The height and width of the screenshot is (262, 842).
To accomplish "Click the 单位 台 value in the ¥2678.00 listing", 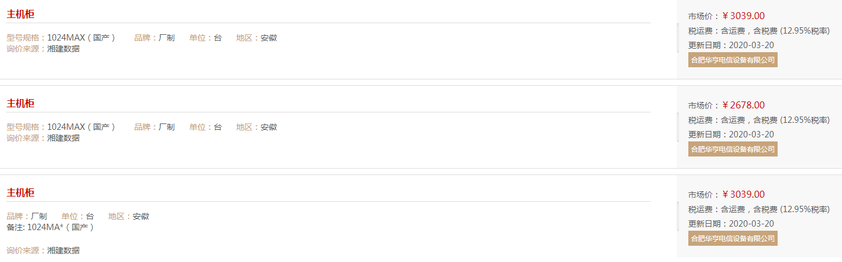I will 218,127.
